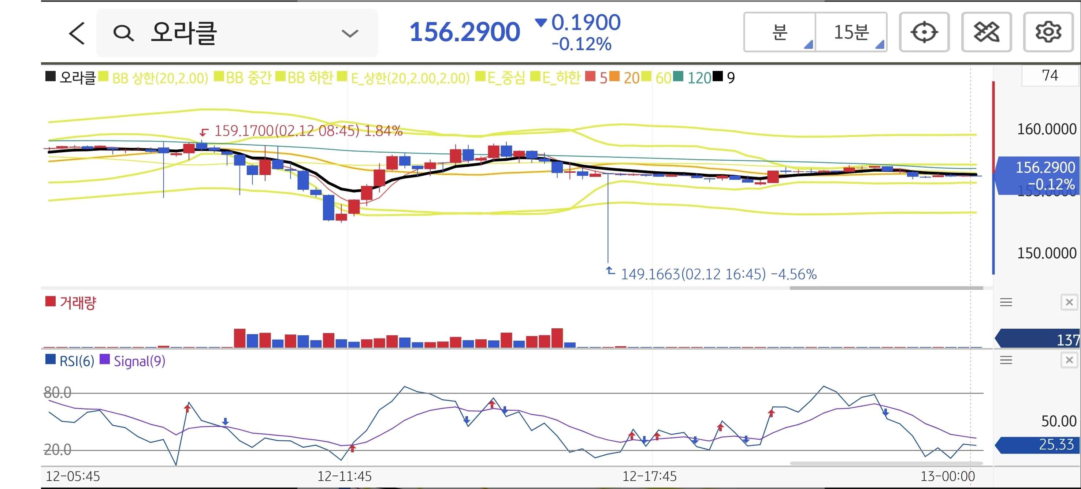Close the volume indicator panel
The height and width of the screenshot is (489, 1081).
tap(1069, 302)
